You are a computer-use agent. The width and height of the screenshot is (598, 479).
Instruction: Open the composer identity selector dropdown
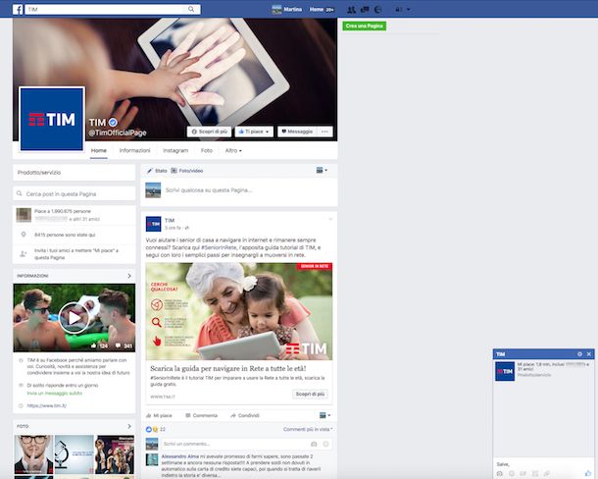pyautogui.click(x=322, y=171)
